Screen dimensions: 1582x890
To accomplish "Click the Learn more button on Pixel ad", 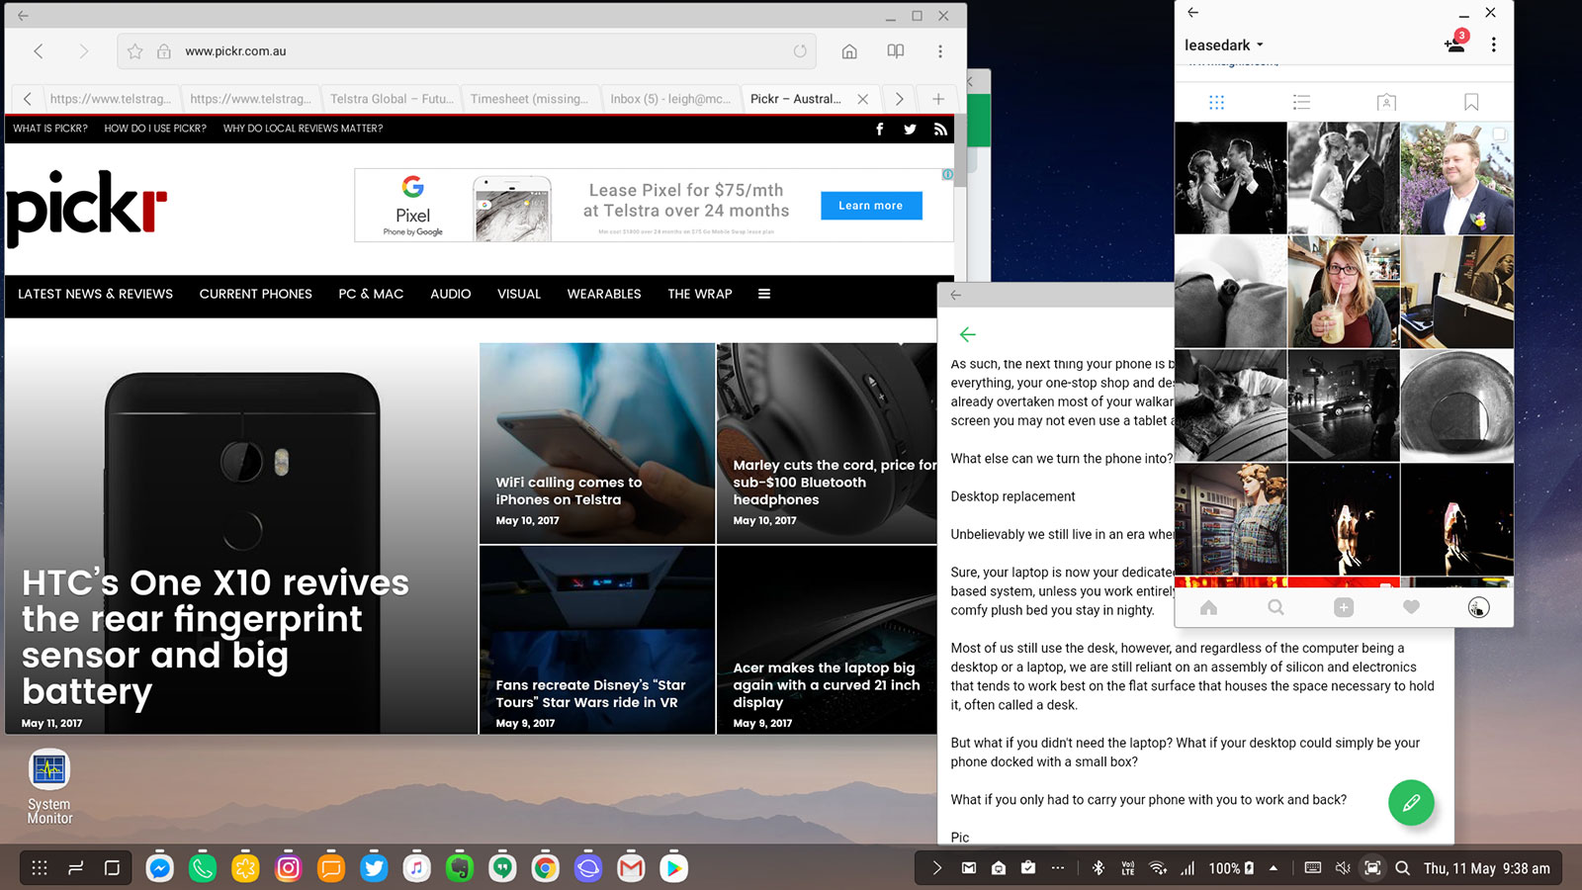I will [870, 206].
